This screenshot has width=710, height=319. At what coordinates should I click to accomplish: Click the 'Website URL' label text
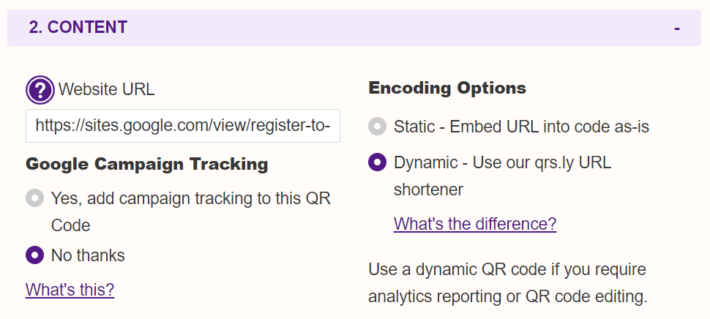106,89
